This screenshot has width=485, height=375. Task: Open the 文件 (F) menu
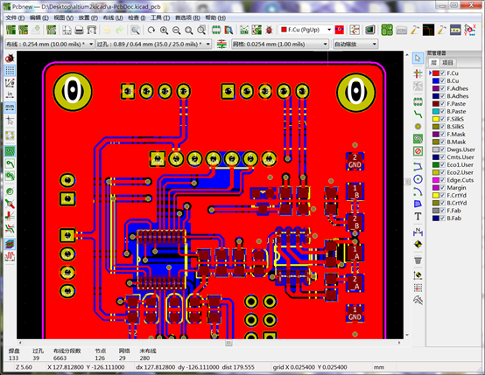(x=15, y=17)
